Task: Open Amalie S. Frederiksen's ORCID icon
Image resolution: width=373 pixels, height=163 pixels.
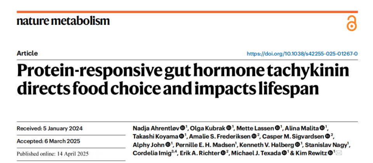Action: click(x=253, y=137)
